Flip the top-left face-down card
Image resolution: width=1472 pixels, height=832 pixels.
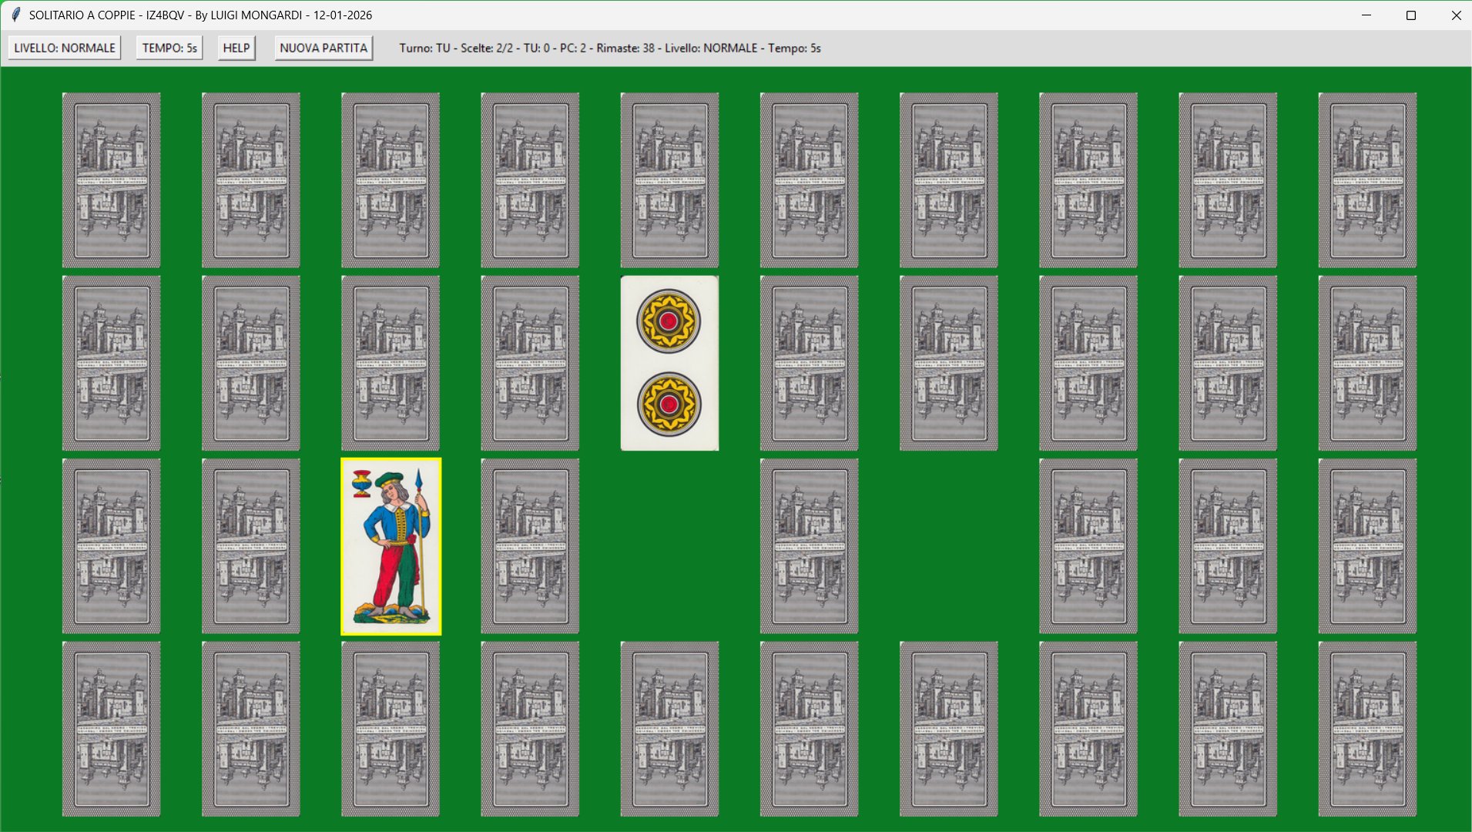[112, 180]
